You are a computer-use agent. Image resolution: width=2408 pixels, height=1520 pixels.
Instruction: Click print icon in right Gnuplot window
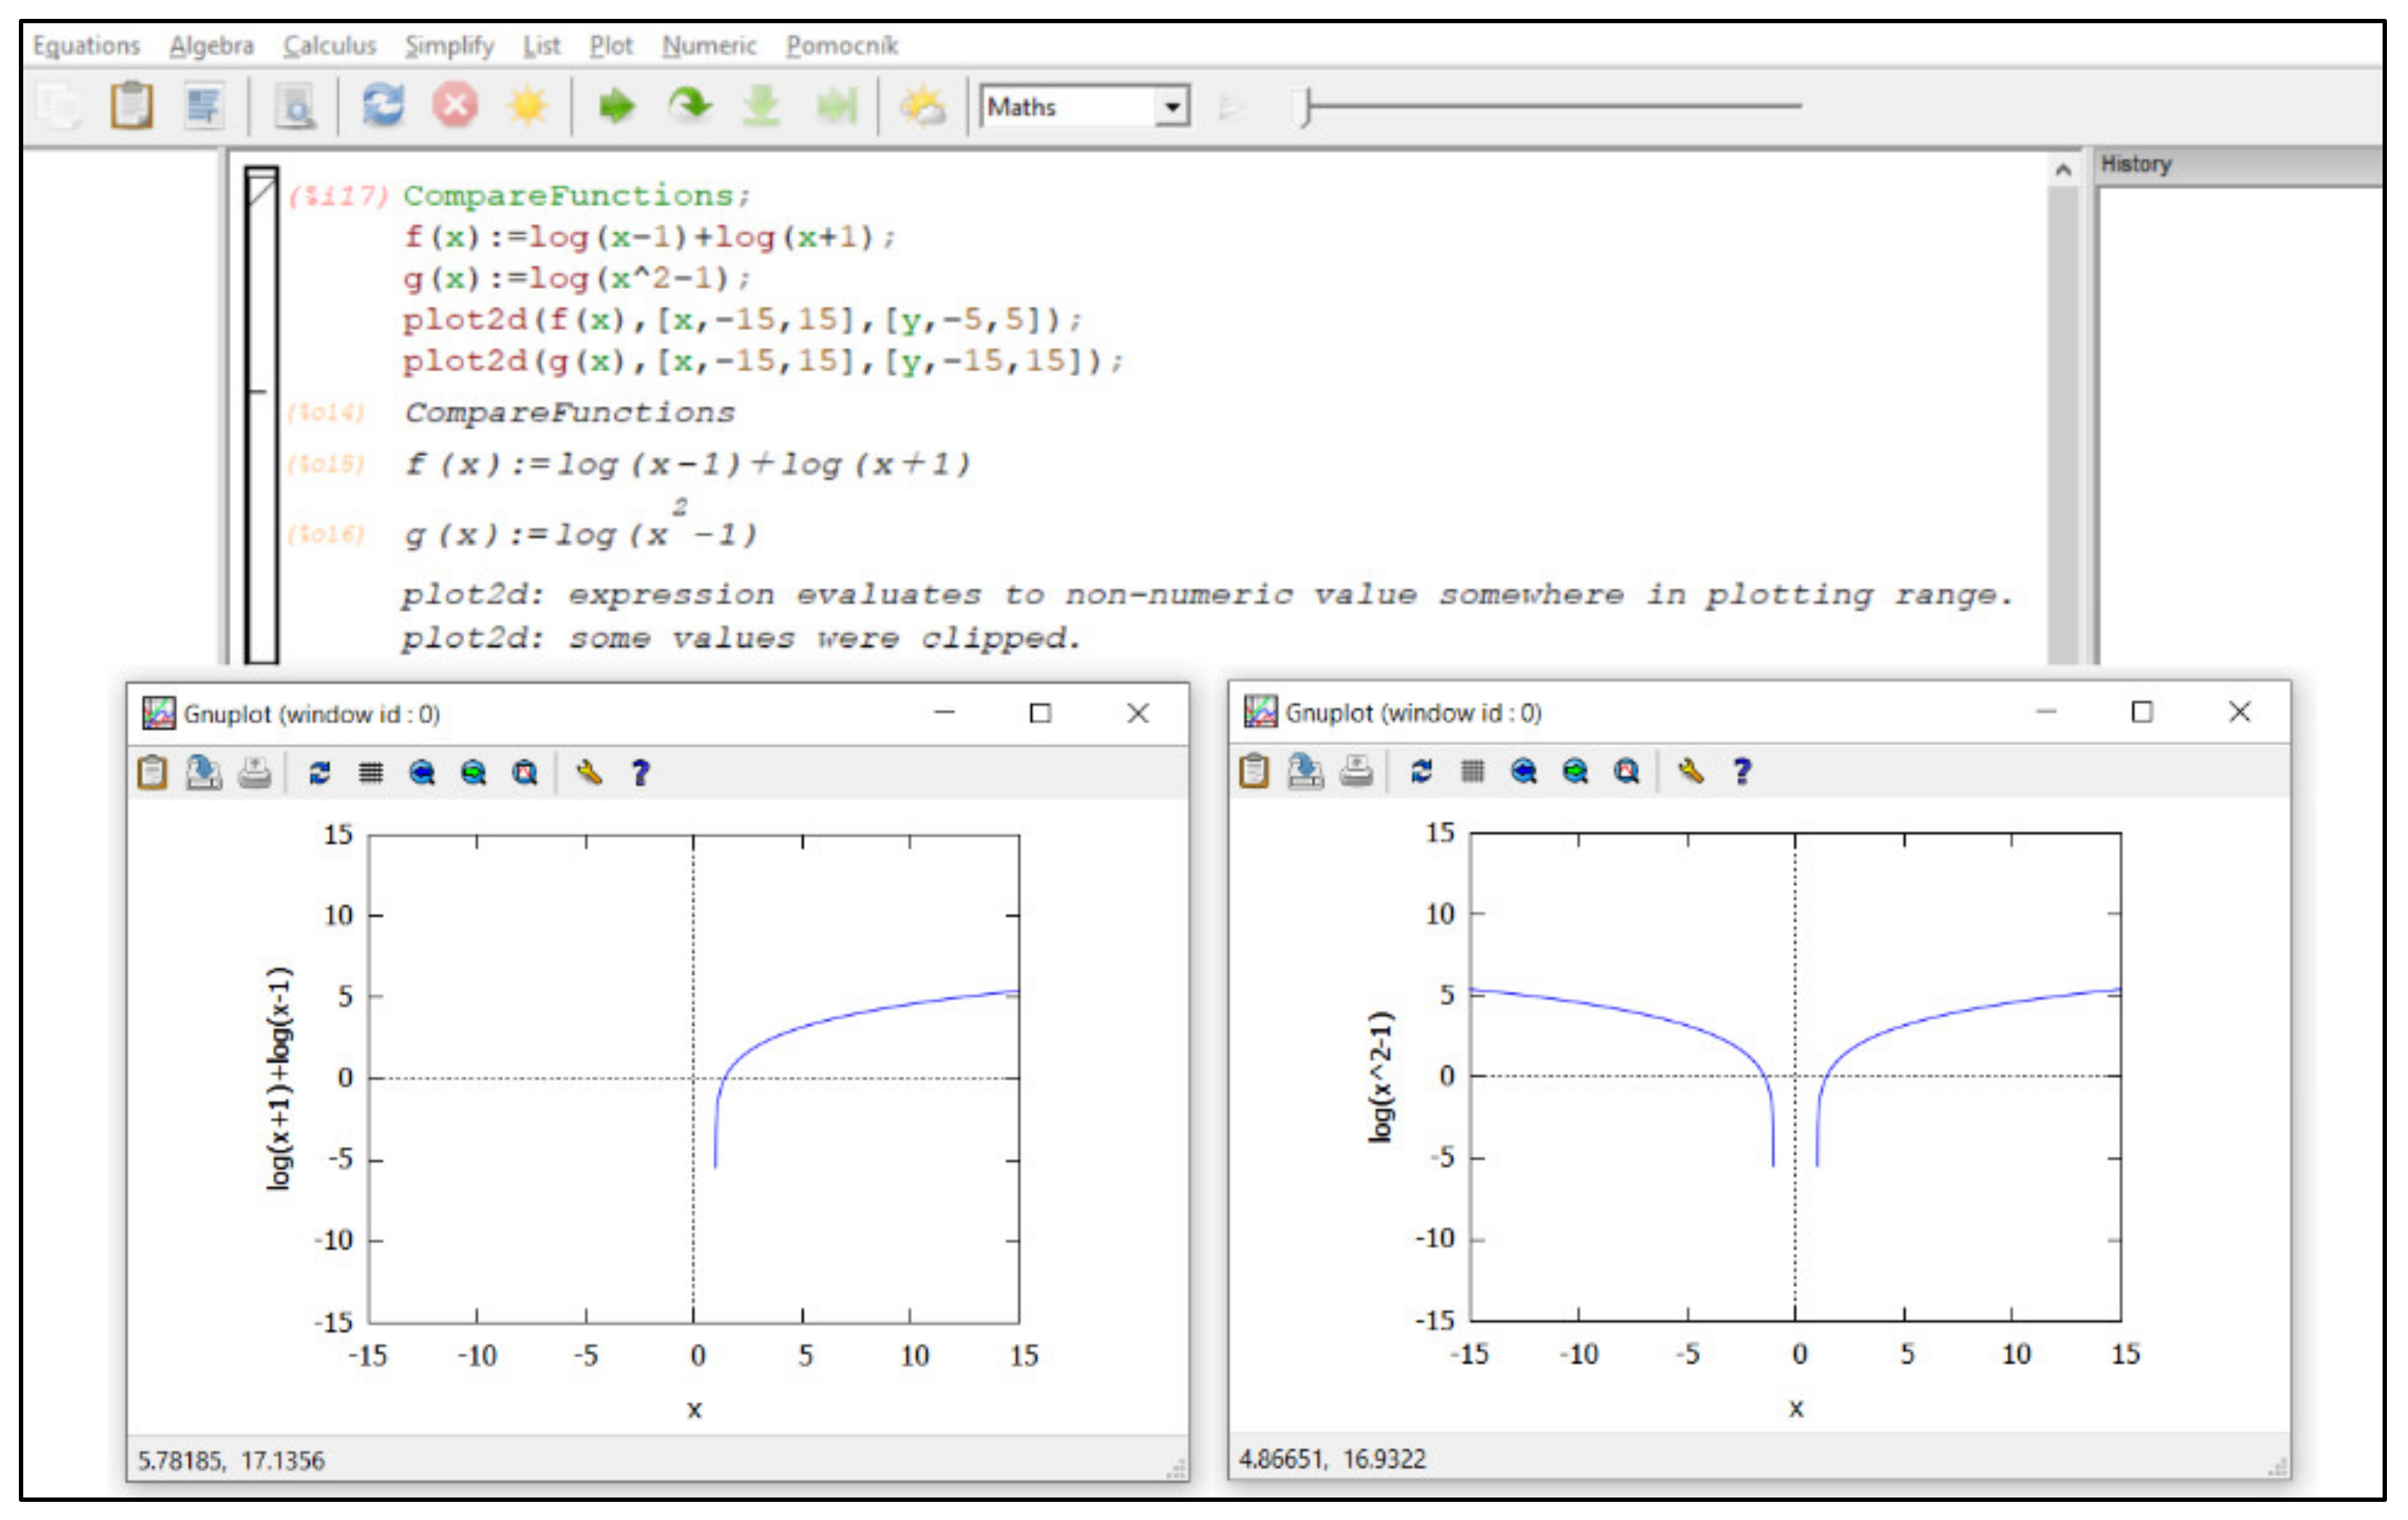(x=1356, y=770)
